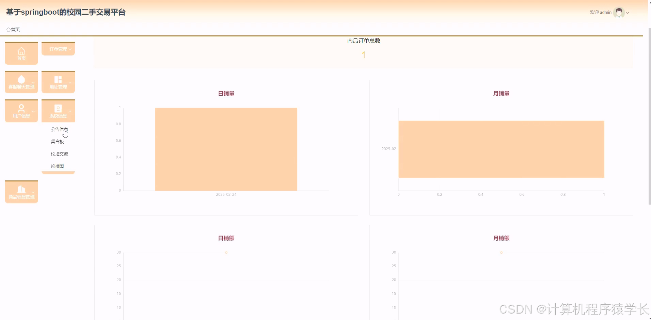
Task: Open the 留言板 submenu item
Action: pos(57,142)
